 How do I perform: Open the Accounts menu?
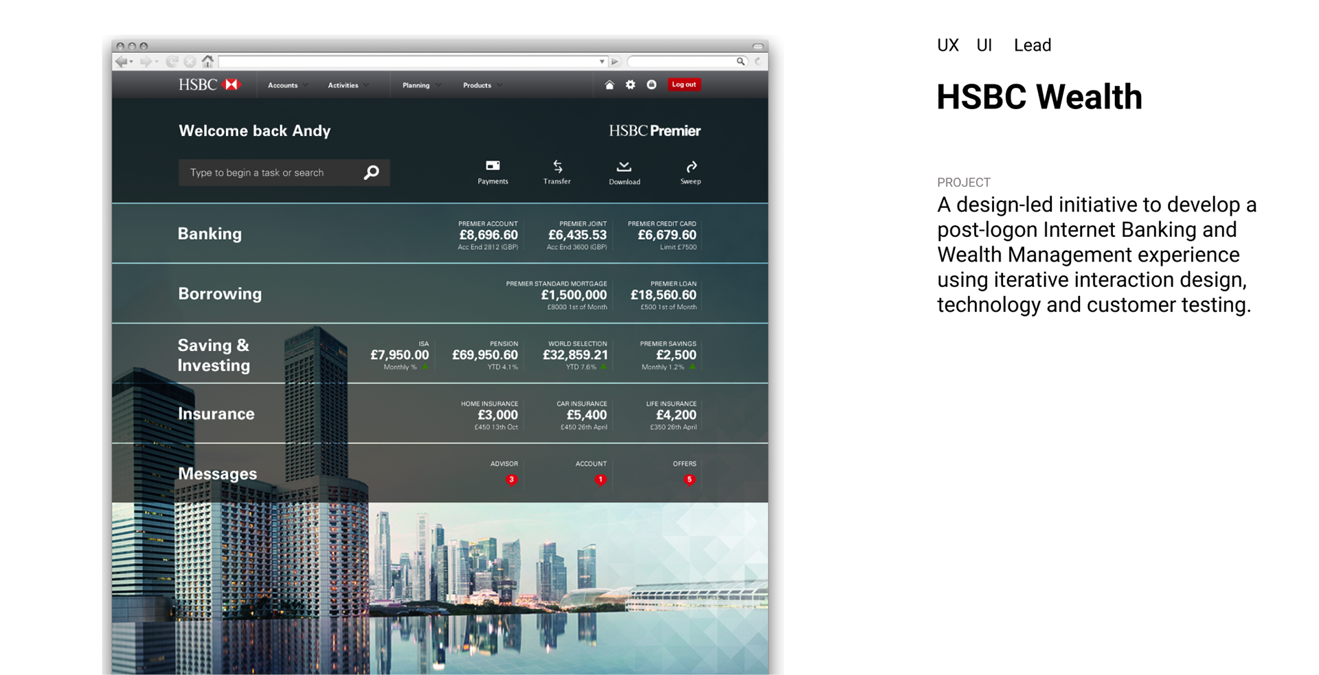coord(282,85)
